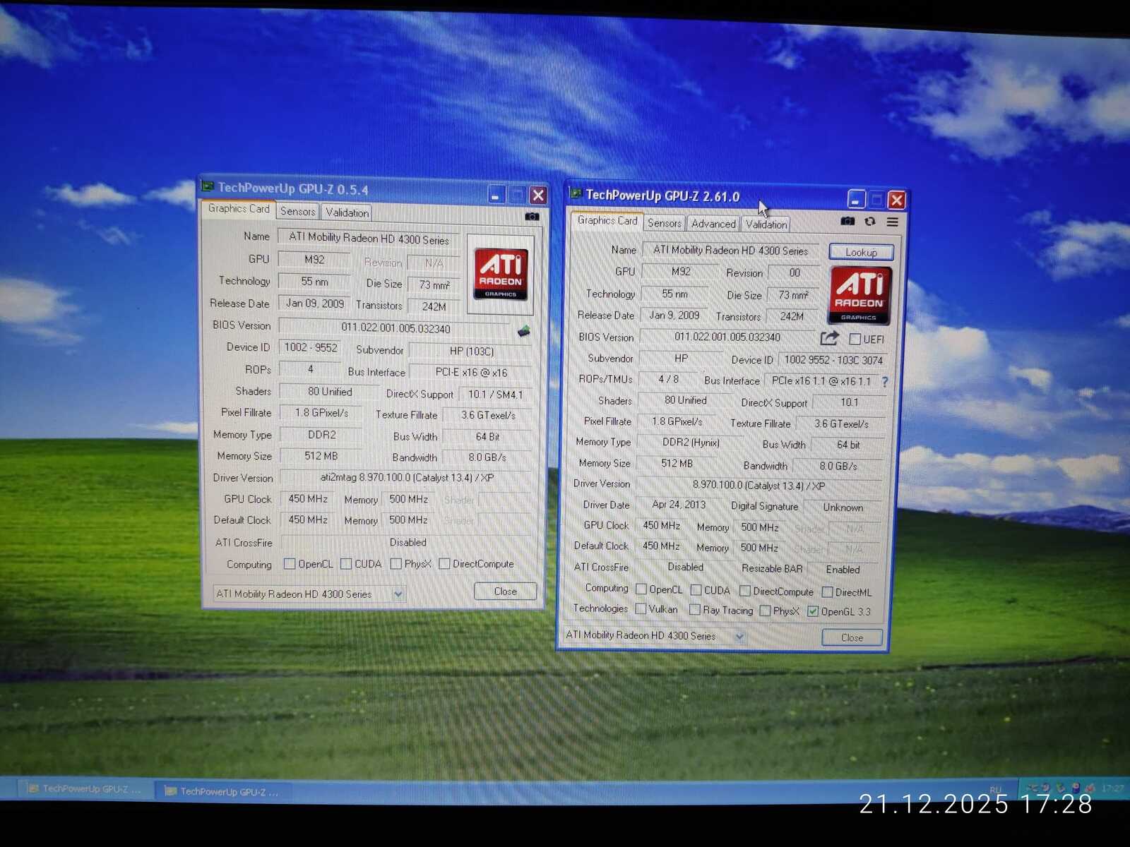Screen dimensions: 1130x847
Task: Toggle the DirectML checkbox
Action: [x=827, y=592]
